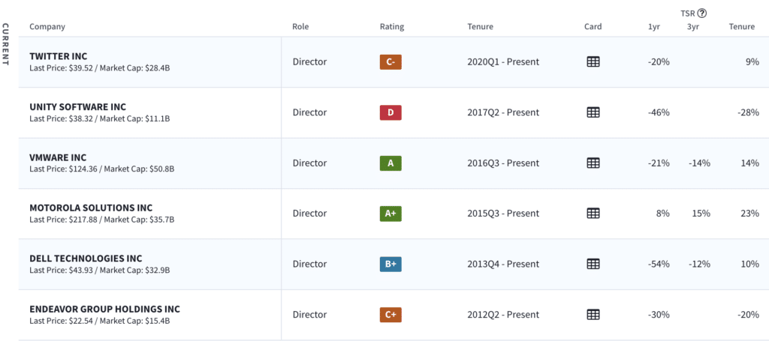Click Unity's tenure 2017Q2 - Present
The width and height of the screenshot is (769, 341).
point(503,112)
